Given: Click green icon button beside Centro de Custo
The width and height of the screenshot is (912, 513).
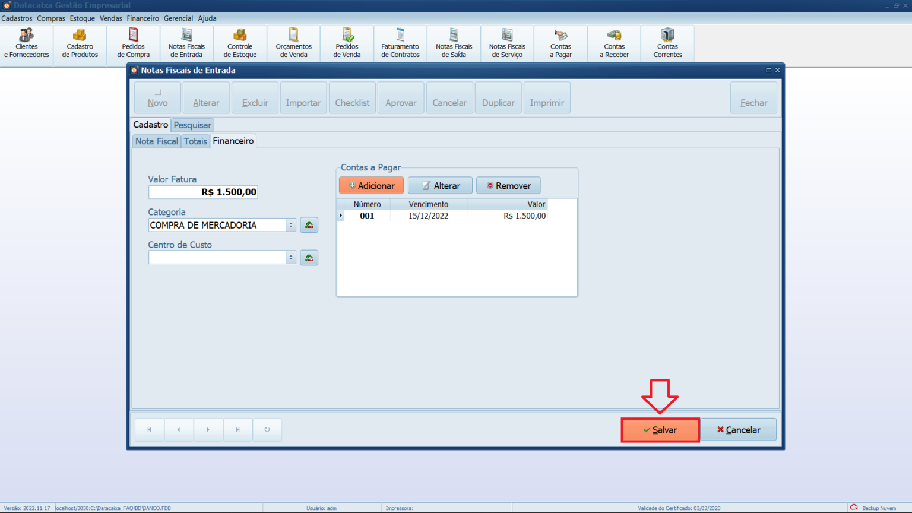Looking at the screenshot, I should tap(309, 258).
